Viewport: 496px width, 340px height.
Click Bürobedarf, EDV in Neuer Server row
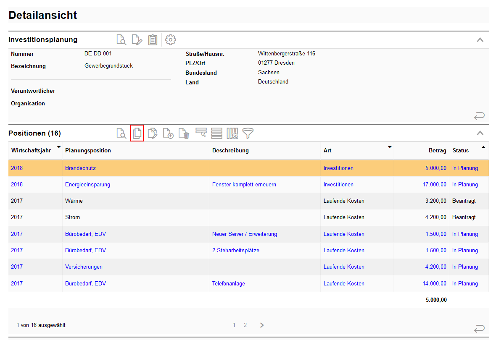(x=85, y=234)
